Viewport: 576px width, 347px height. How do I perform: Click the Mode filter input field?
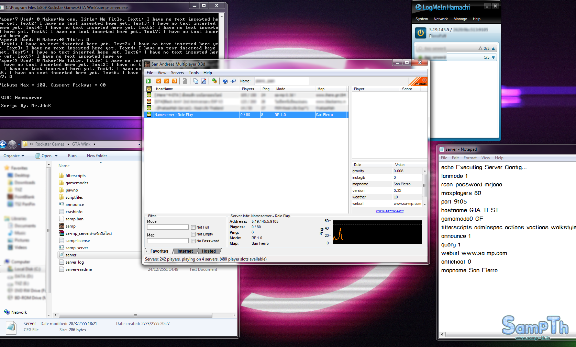[x=168, y=227]
